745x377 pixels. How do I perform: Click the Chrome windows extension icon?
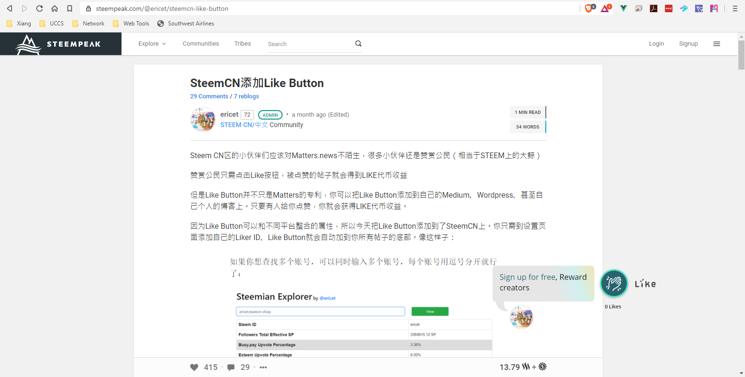click(x=639, y=8)
